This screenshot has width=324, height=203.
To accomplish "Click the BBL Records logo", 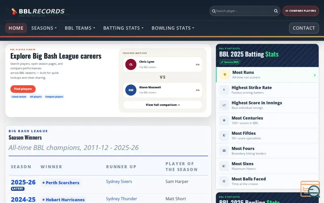I will [38, 11].
